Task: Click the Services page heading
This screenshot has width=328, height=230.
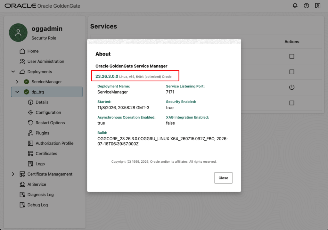Action: [103, 26]
